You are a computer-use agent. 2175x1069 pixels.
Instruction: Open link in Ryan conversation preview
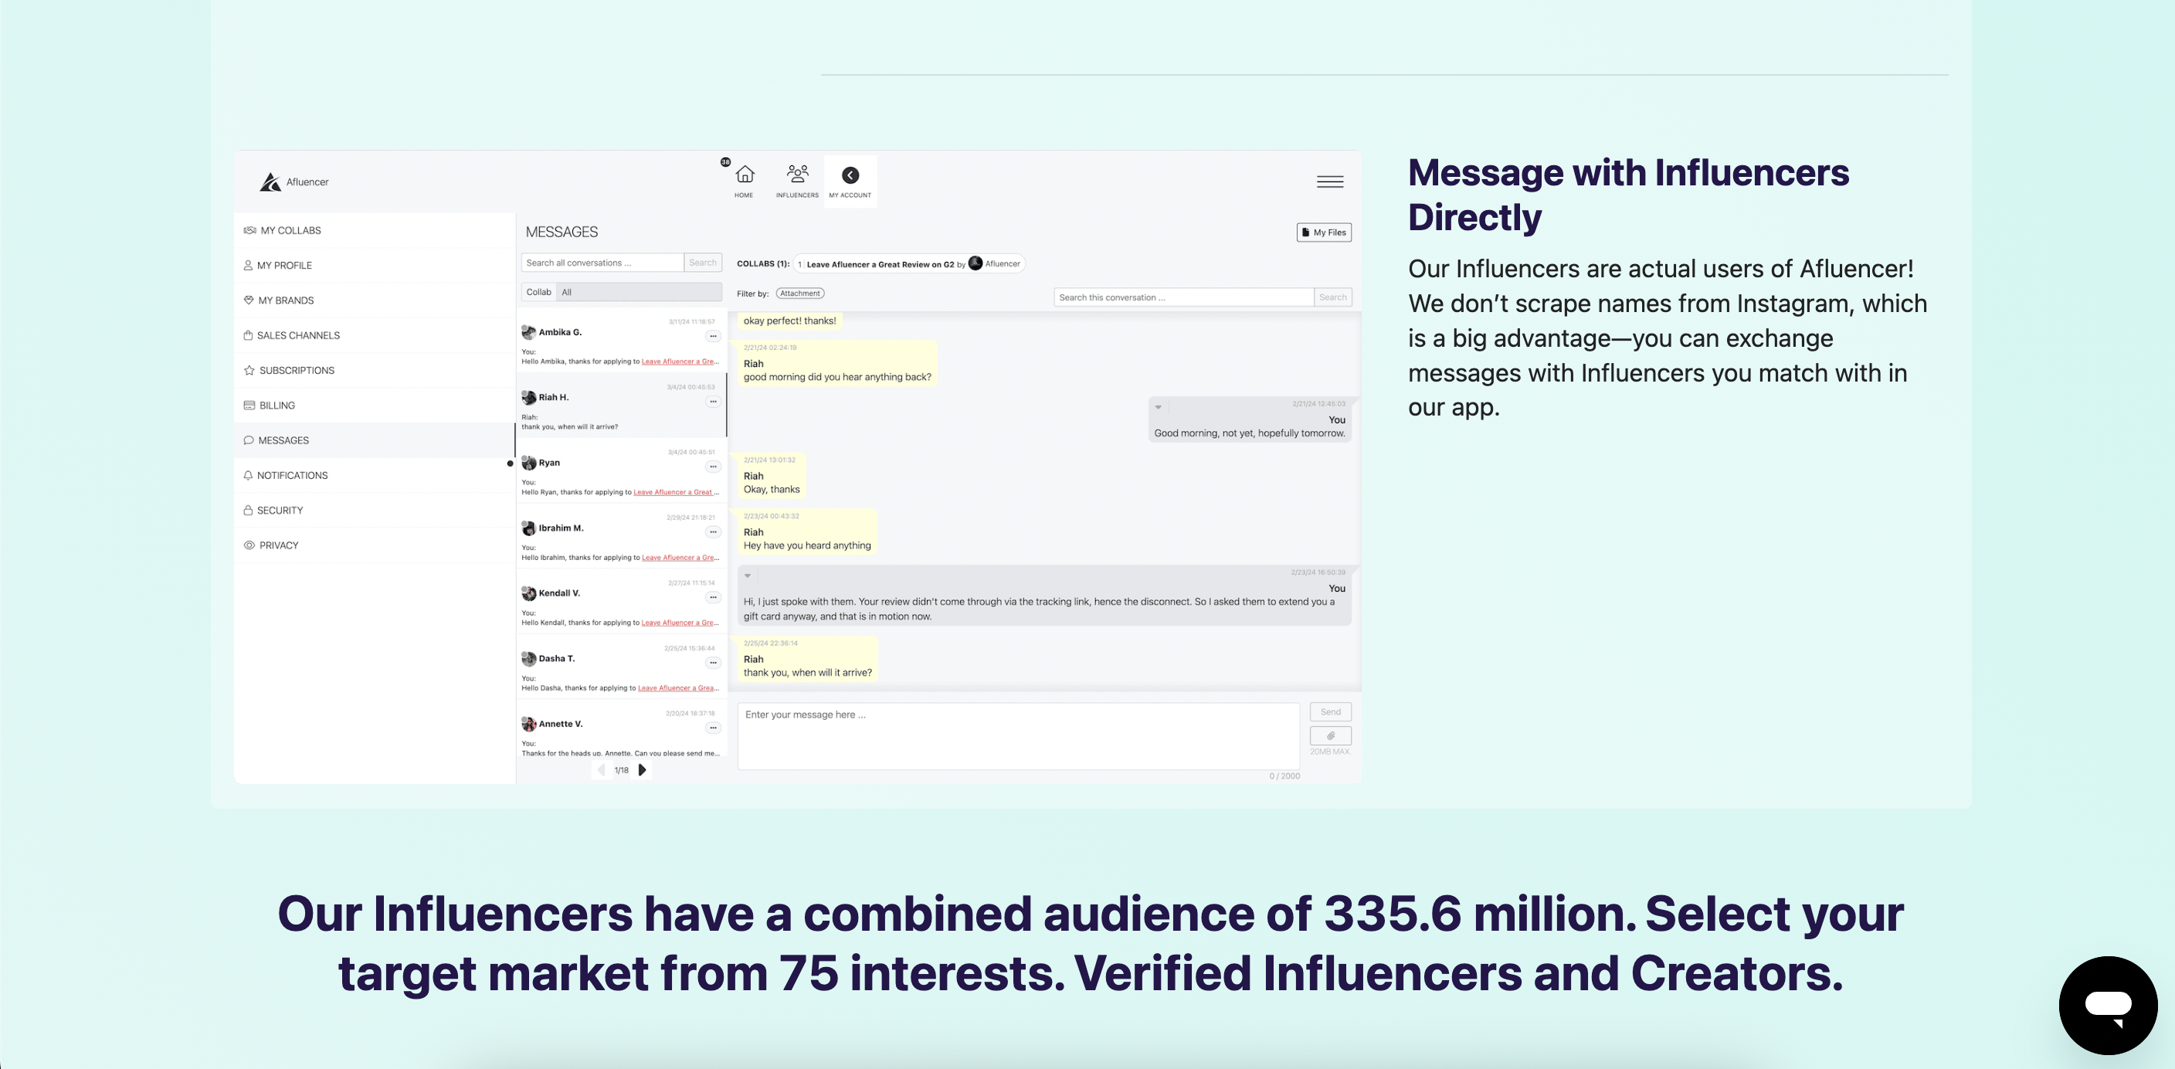[x=676, y=492]
